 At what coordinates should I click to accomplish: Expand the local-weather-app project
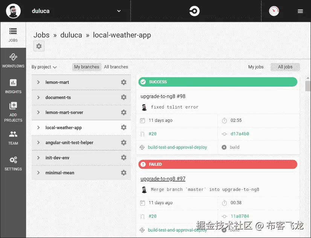pyautogui.click(x=38, y=128)
